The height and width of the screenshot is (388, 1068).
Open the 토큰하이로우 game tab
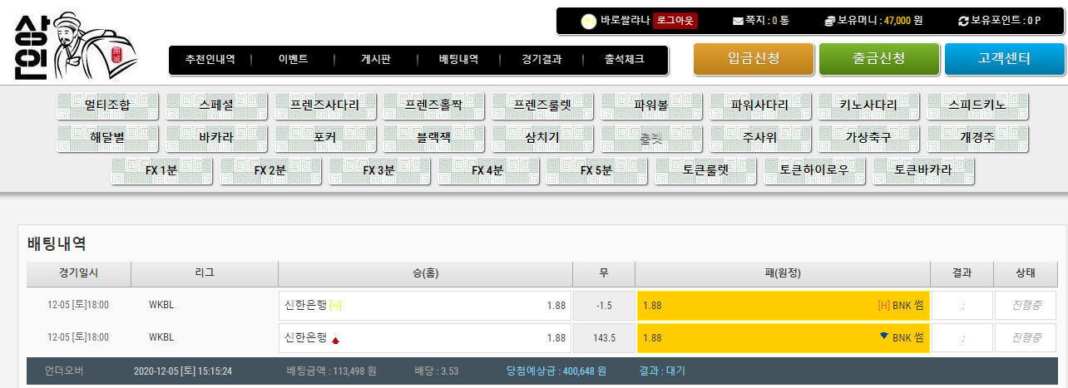pos(814,170)
